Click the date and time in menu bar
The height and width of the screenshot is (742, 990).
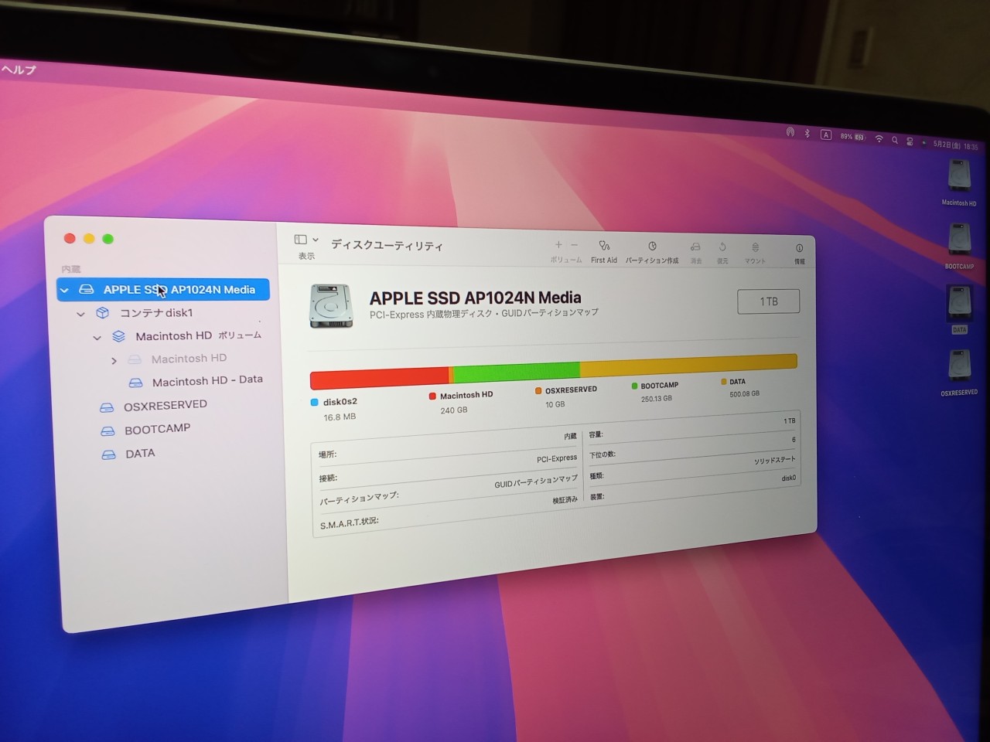[955, 145]
